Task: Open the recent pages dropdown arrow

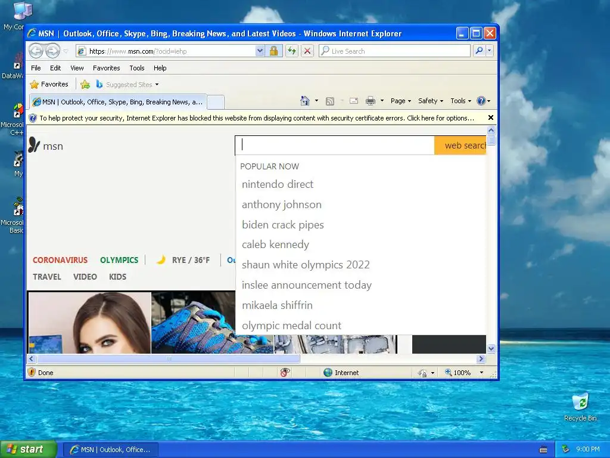Action: tap(66, 51)
